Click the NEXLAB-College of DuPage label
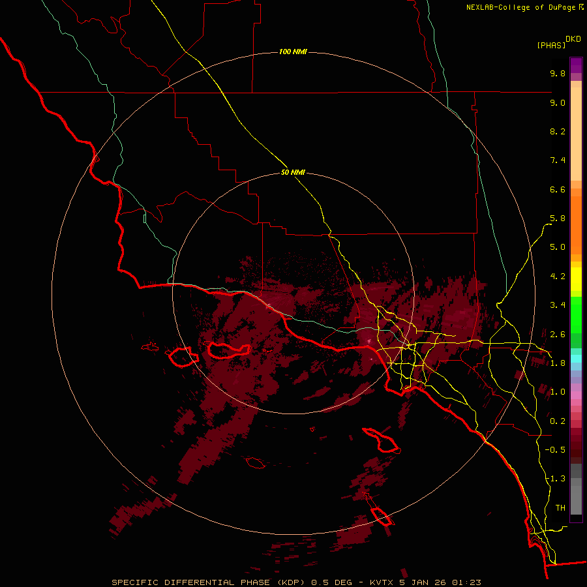 (521, 7)
